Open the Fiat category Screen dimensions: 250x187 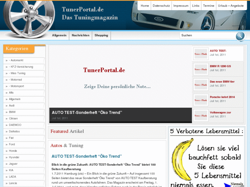click(11, 138)
